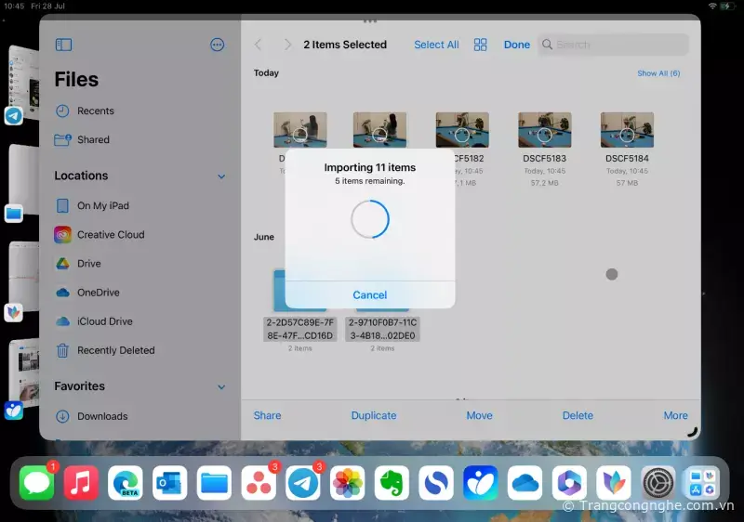
Task: Cancel the import dialog
Action: [x=369, y=294]
